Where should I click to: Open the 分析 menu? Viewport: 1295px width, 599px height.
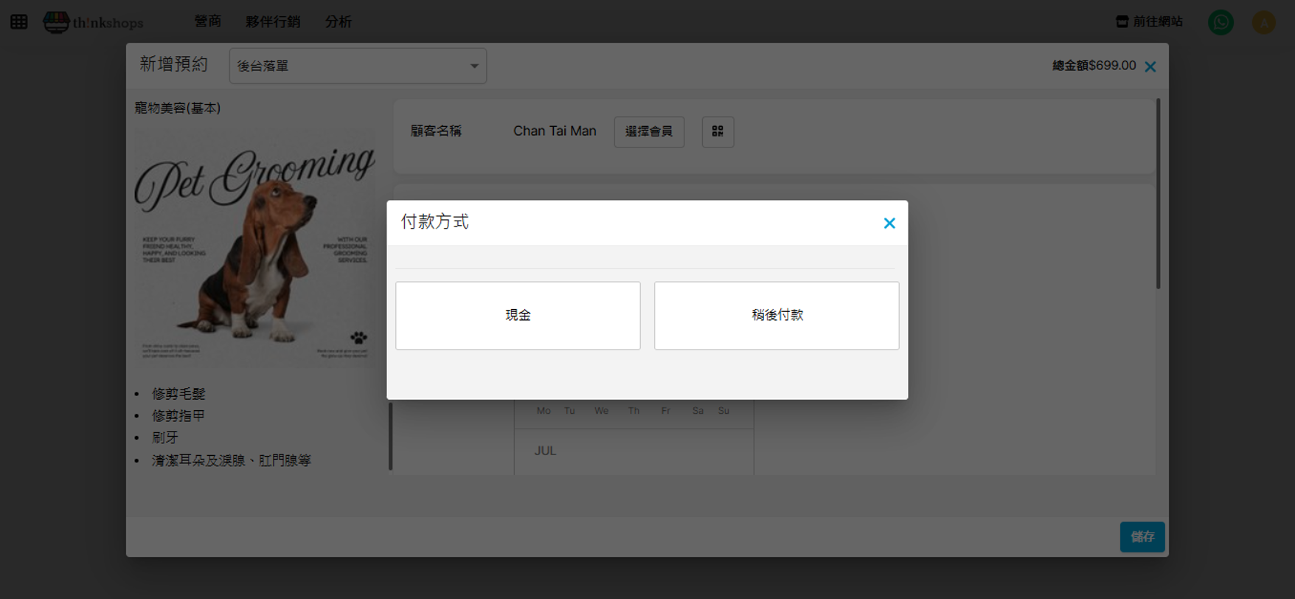(x=338, y=21)
